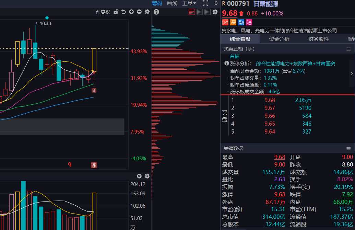Select the second gray triangle chip view icon
Screen dimensions: 355x230
208,12
